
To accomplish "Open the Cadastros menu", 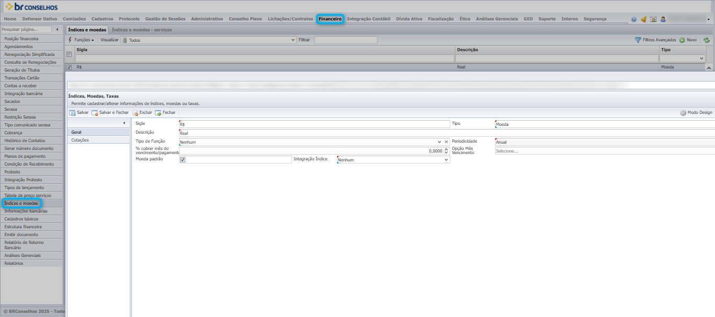I will 102,19.
